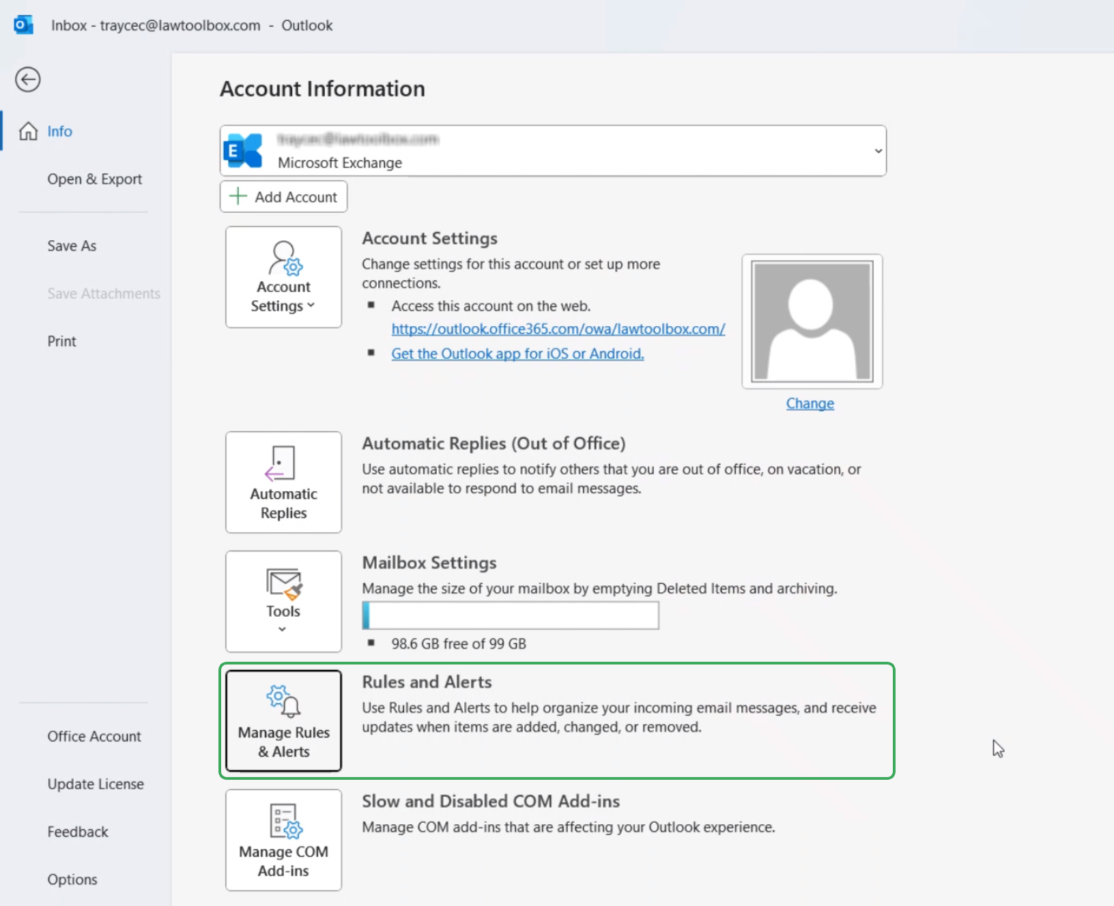Click the Account Information heading

(322, 89)
